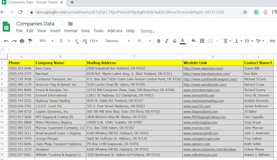This screenshot has height=160, width=277.
Task: Increase decimal places
Action: pos(85,41)
